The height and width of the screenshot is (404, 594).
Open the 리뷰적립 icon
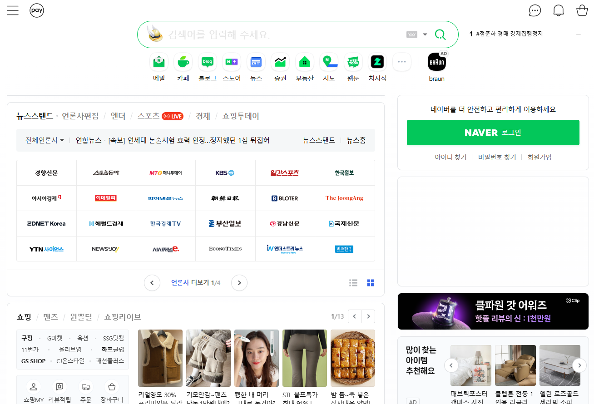pyautogui.click(x=59, y=387)
